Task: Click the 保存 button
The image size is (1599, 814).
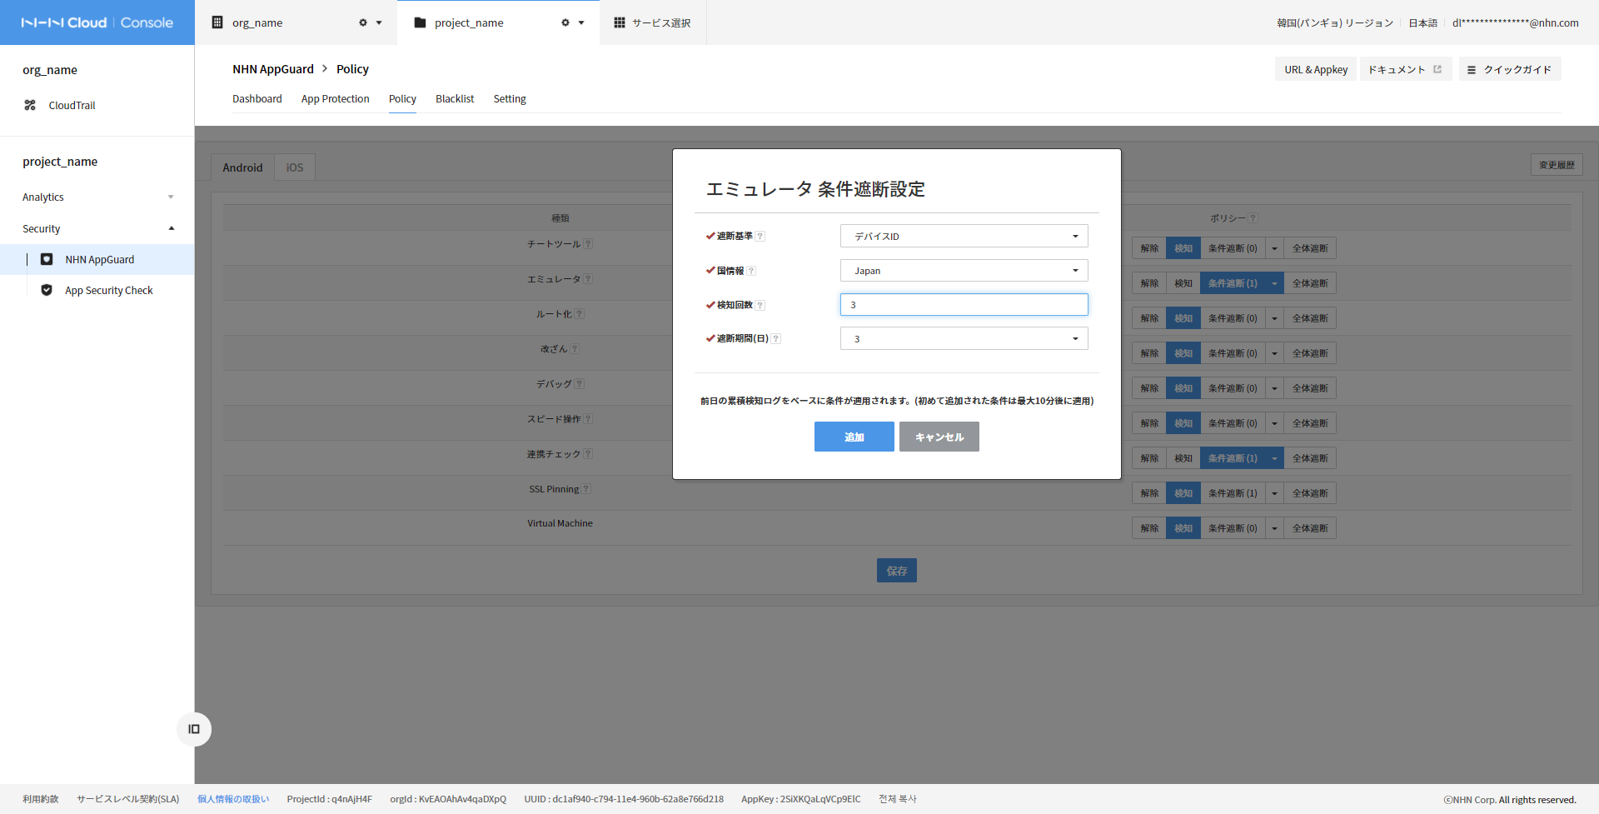Action: 897,571
